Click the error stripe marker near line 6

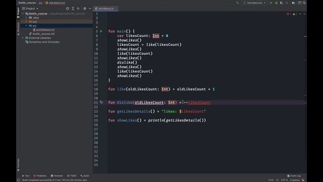(x=305, y=36)
